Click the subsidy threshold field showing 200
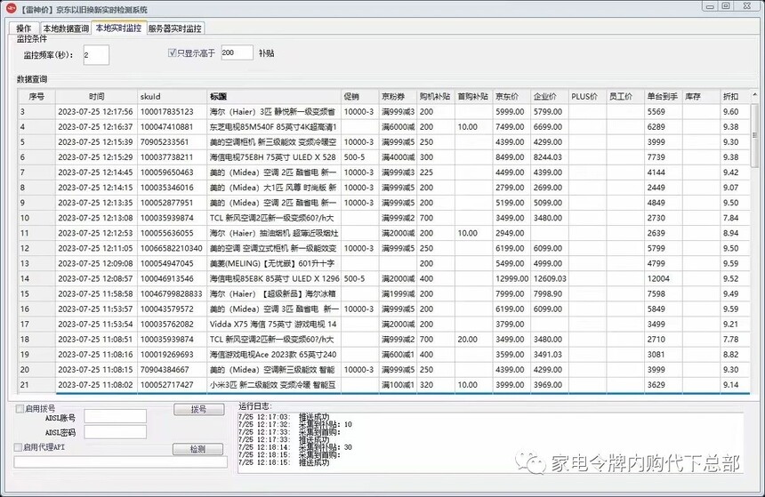This screenshot has width=765, height=497. [237, 52]
